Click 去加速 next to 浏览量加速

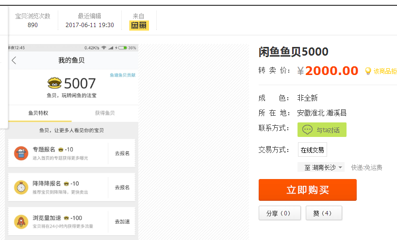(x=122, y=222)
